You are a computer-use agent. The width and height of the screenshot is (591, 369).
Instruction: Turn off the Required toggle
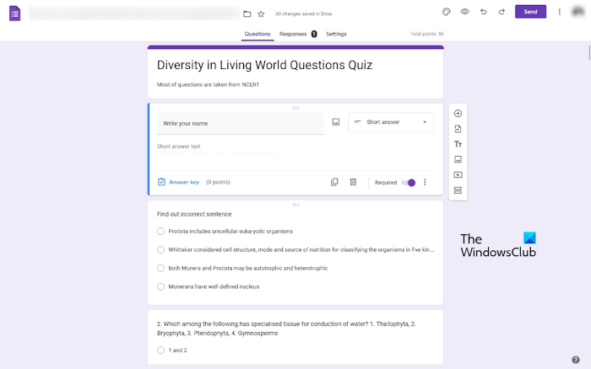point(409,183)
